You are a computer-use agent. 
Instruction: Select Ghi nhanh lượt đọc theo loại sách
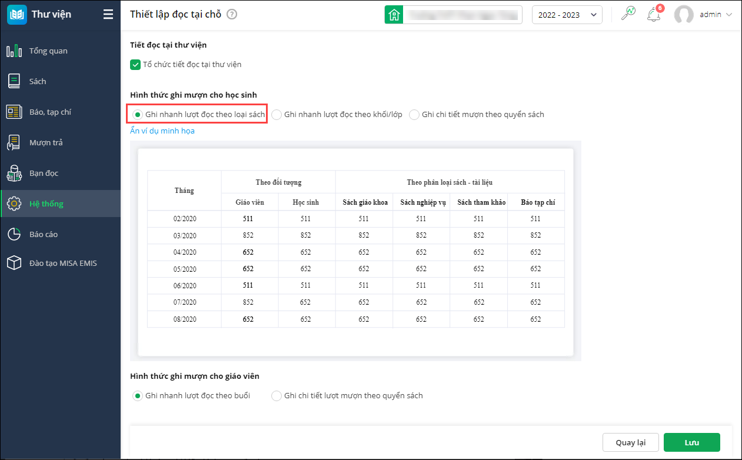[x=137, y=114]
